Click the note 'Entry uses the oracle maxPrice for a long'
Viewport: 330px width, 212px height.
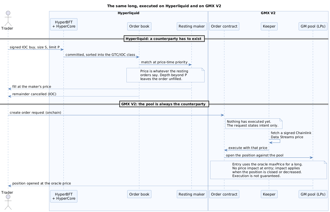coord(268,170)
